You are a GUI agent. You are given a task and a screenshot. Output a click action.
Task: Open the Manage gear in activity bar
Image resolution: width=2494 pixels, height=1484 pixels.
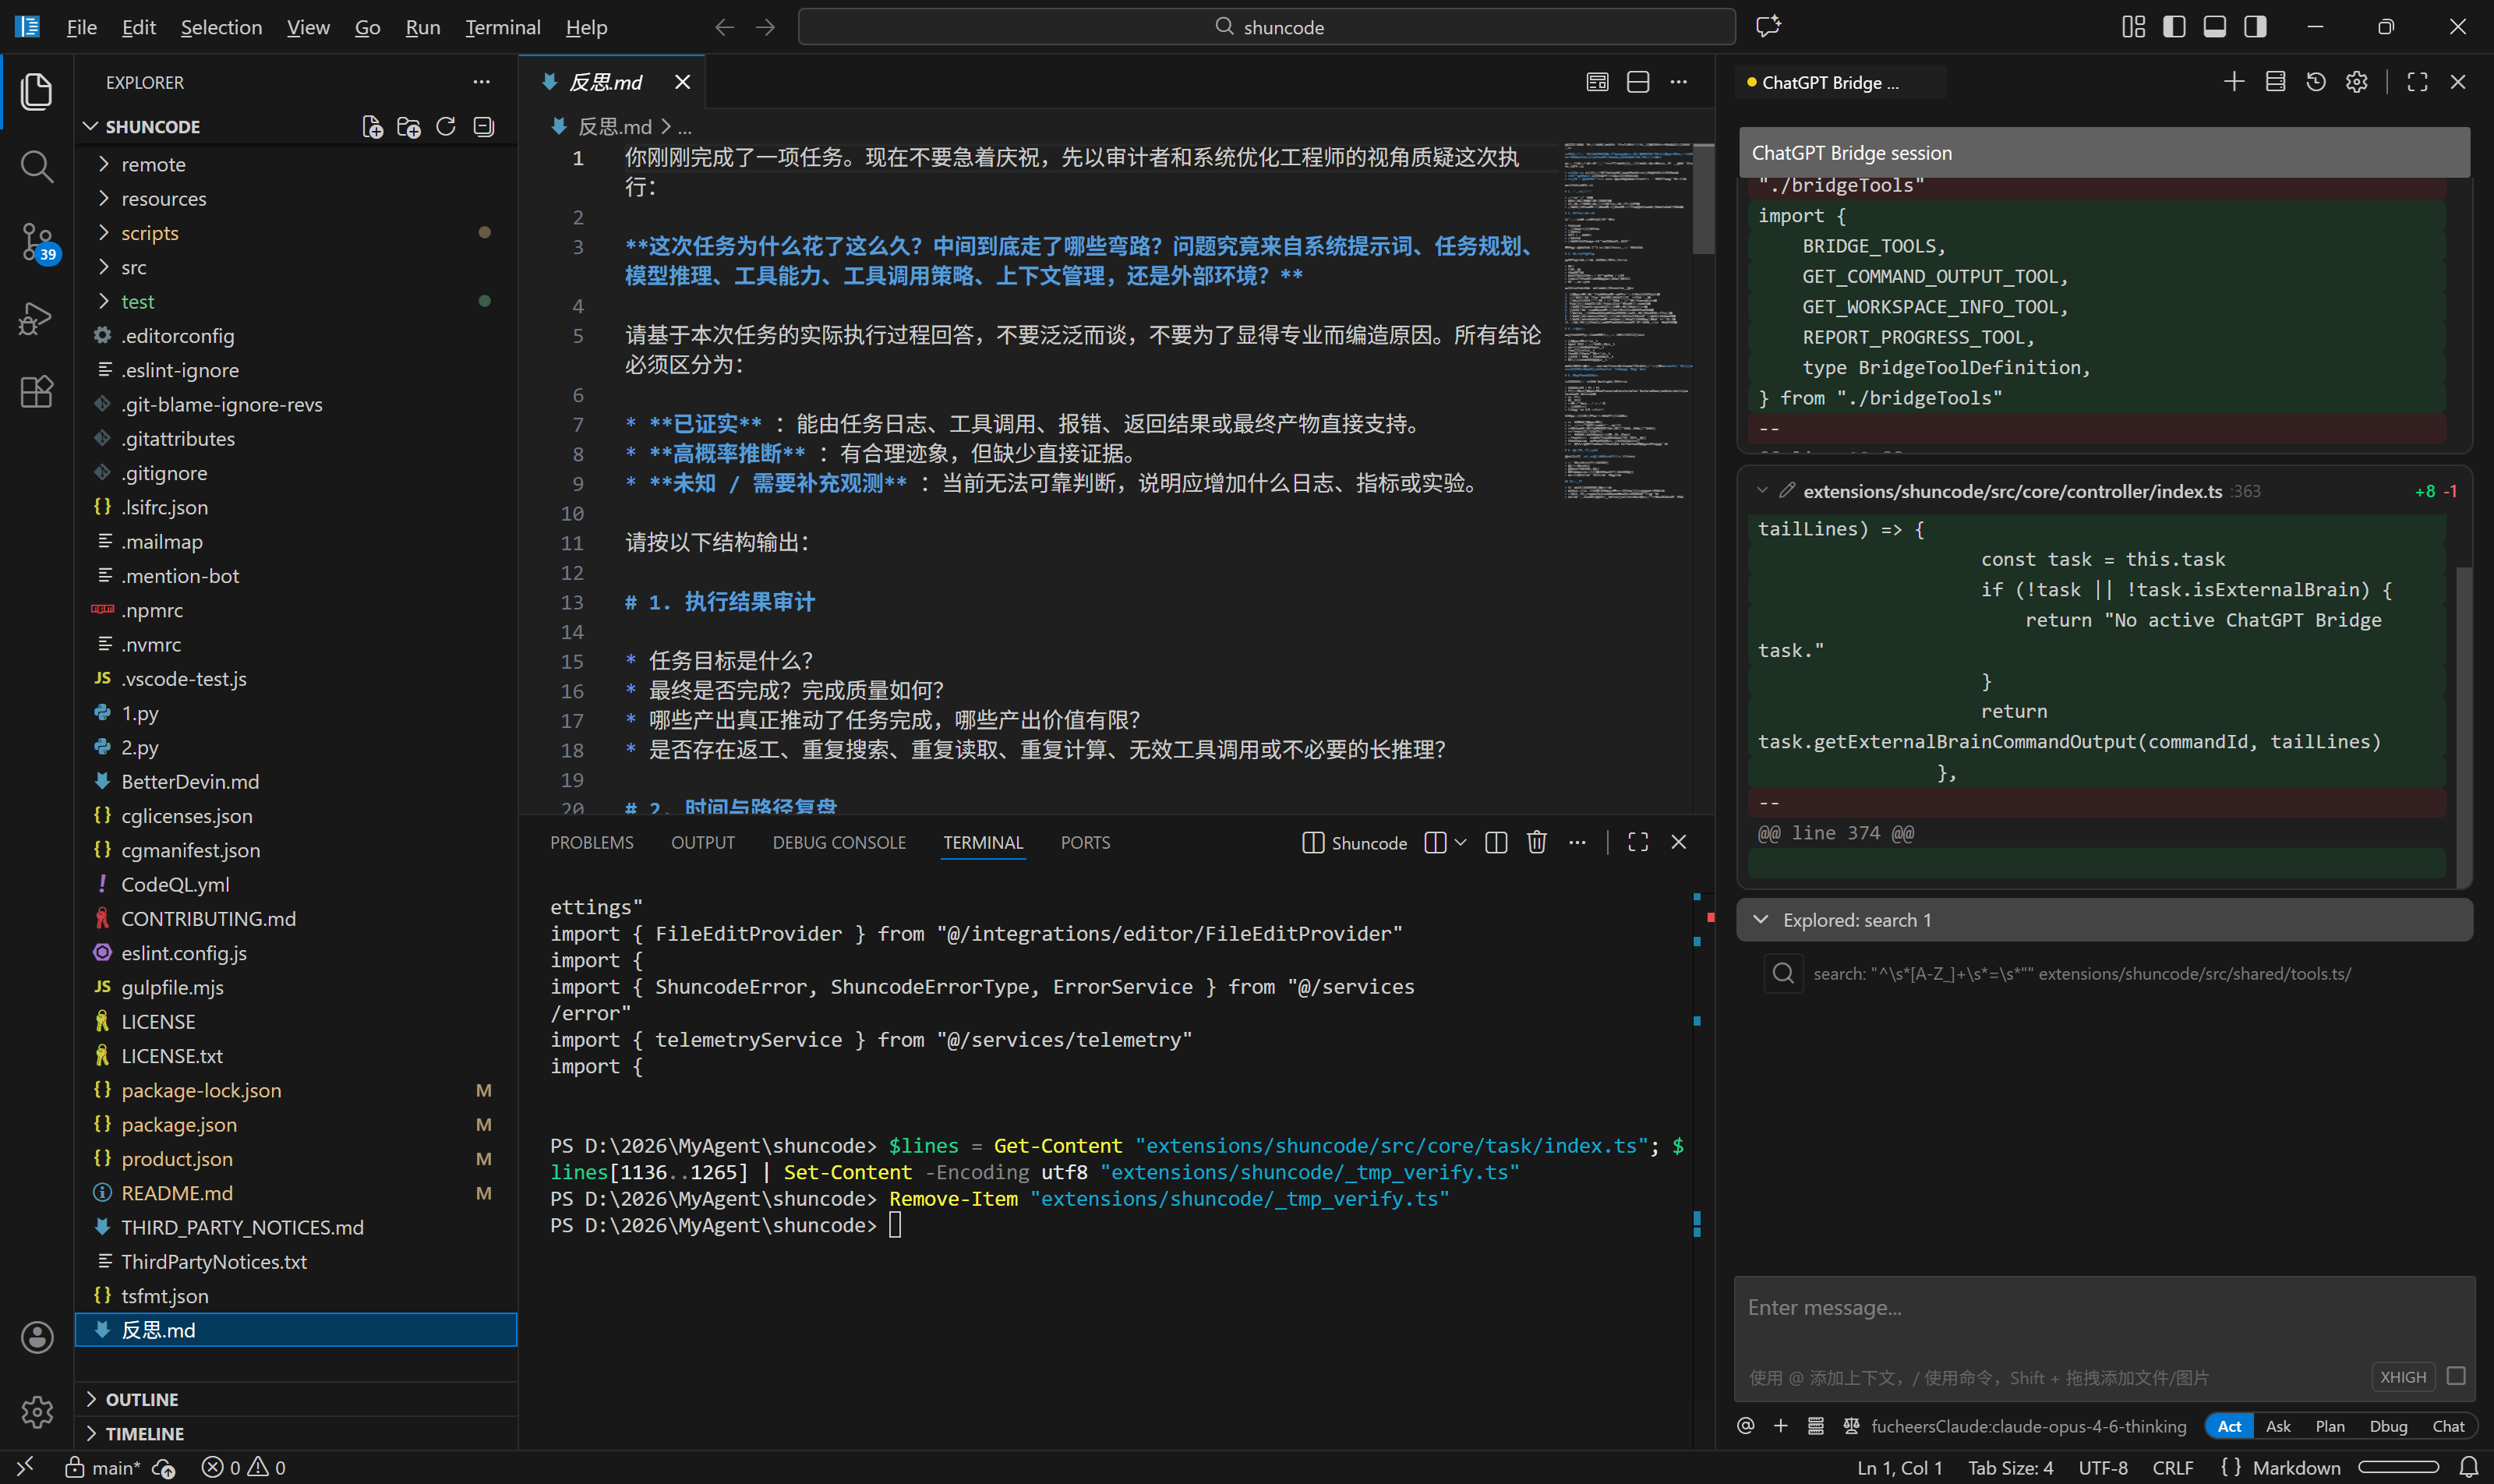click(x=37, y=1411)
